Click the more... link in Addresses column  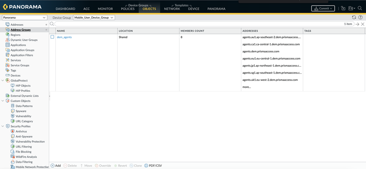click(246, 87)
